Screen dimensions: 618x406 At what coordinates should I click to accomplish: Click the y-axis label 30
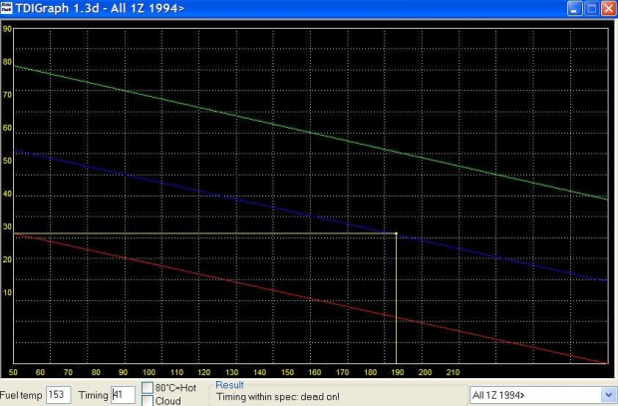[x=7, y=226]
